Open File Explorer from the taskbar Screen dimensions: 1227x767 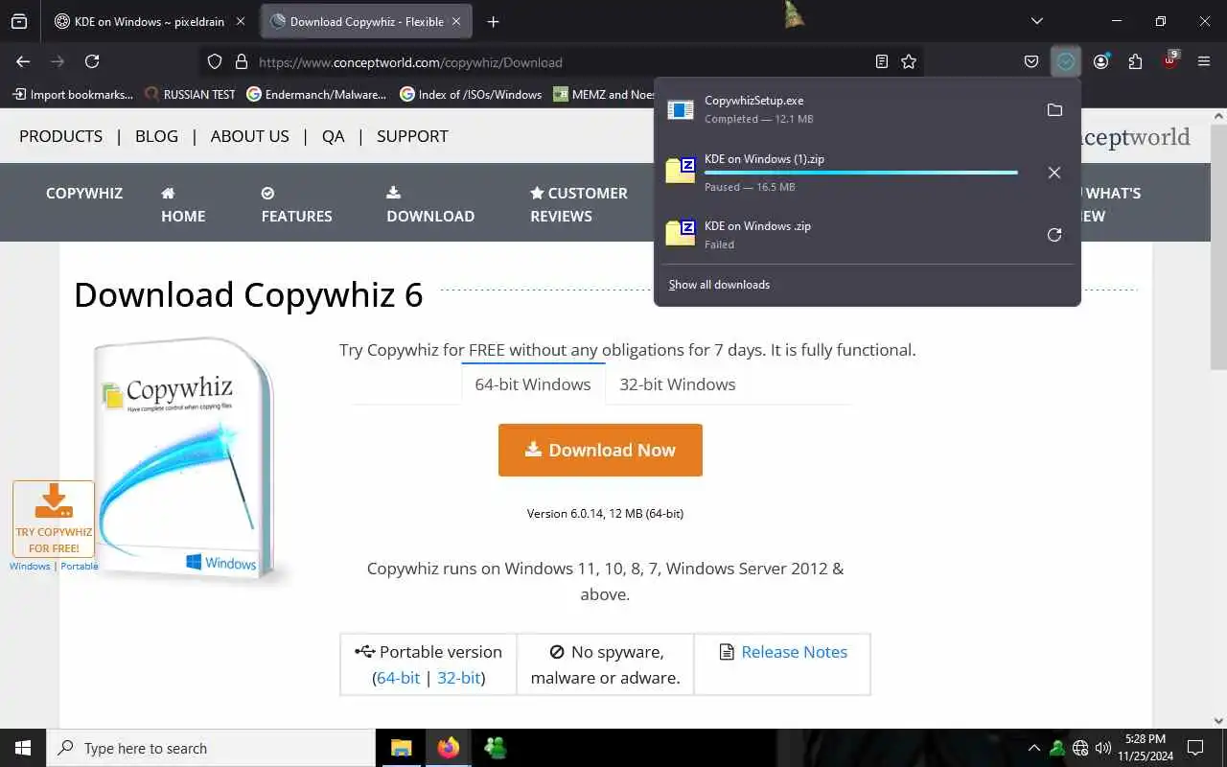click(402, 748)
